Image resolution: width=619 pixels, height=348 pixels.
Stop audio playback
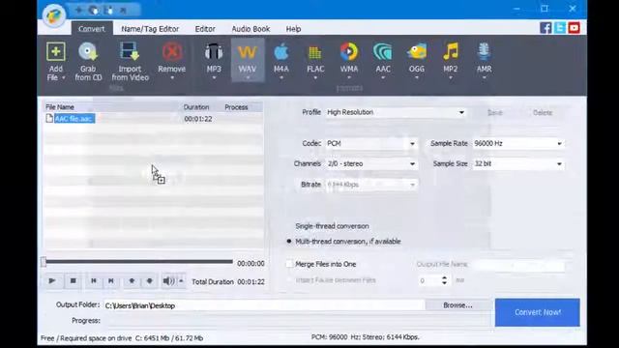click(74, 281)
